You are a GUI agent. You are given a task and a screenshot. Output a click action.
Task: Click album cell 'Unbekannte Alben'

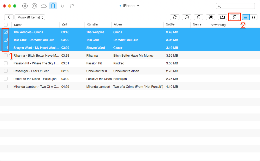pos(126,71)
